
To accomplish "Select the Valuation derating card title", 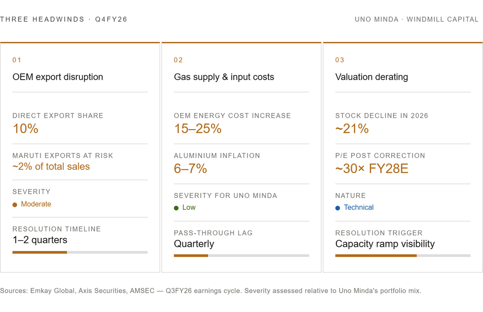I will click(372, 77).
